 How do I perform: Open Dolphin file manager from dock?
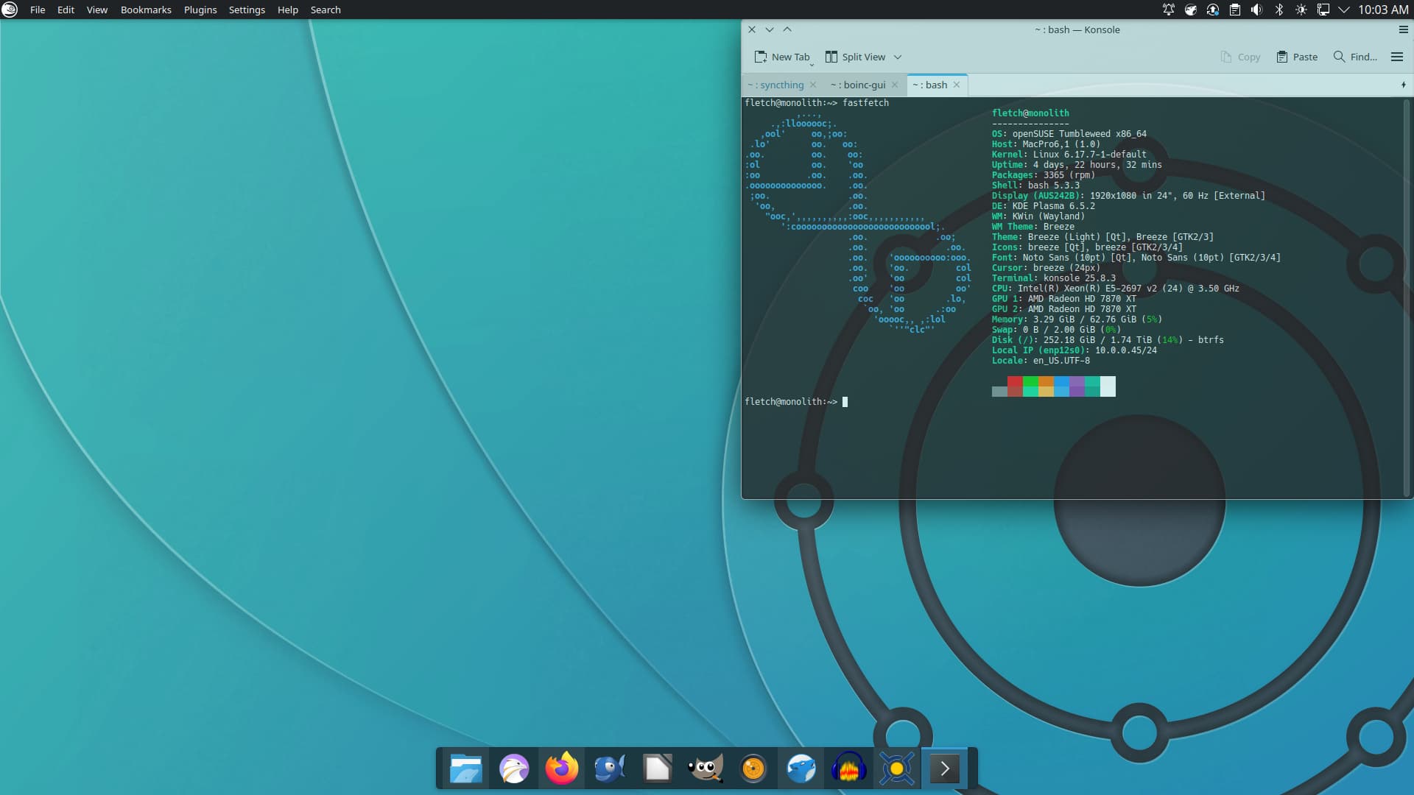466,768
